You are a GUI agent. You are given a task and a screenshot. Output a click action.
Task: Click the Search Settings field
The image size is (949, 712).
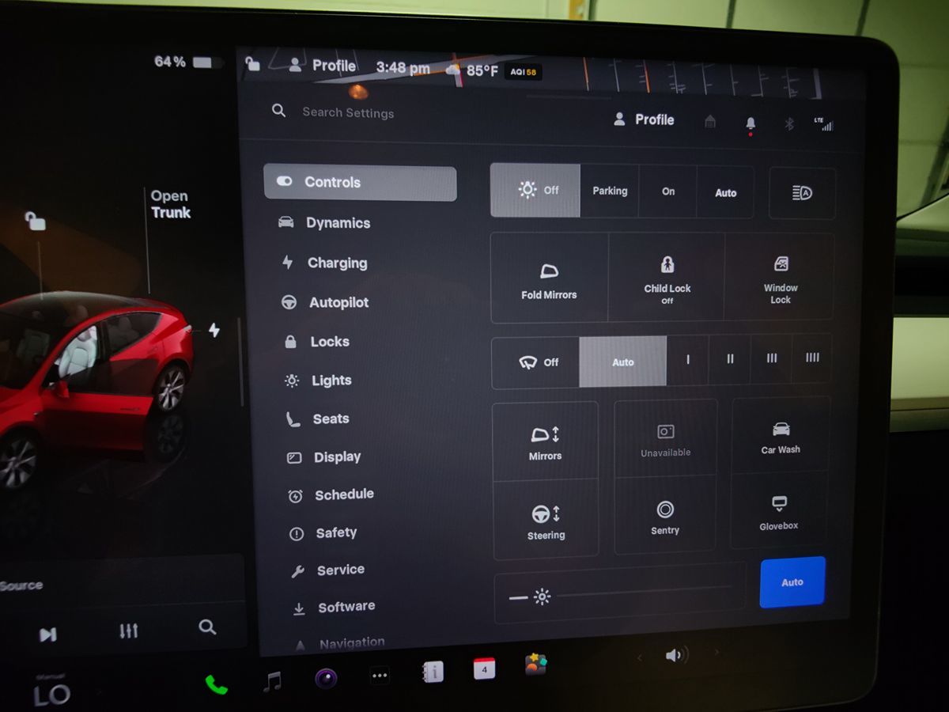click(x=348, y=113)
